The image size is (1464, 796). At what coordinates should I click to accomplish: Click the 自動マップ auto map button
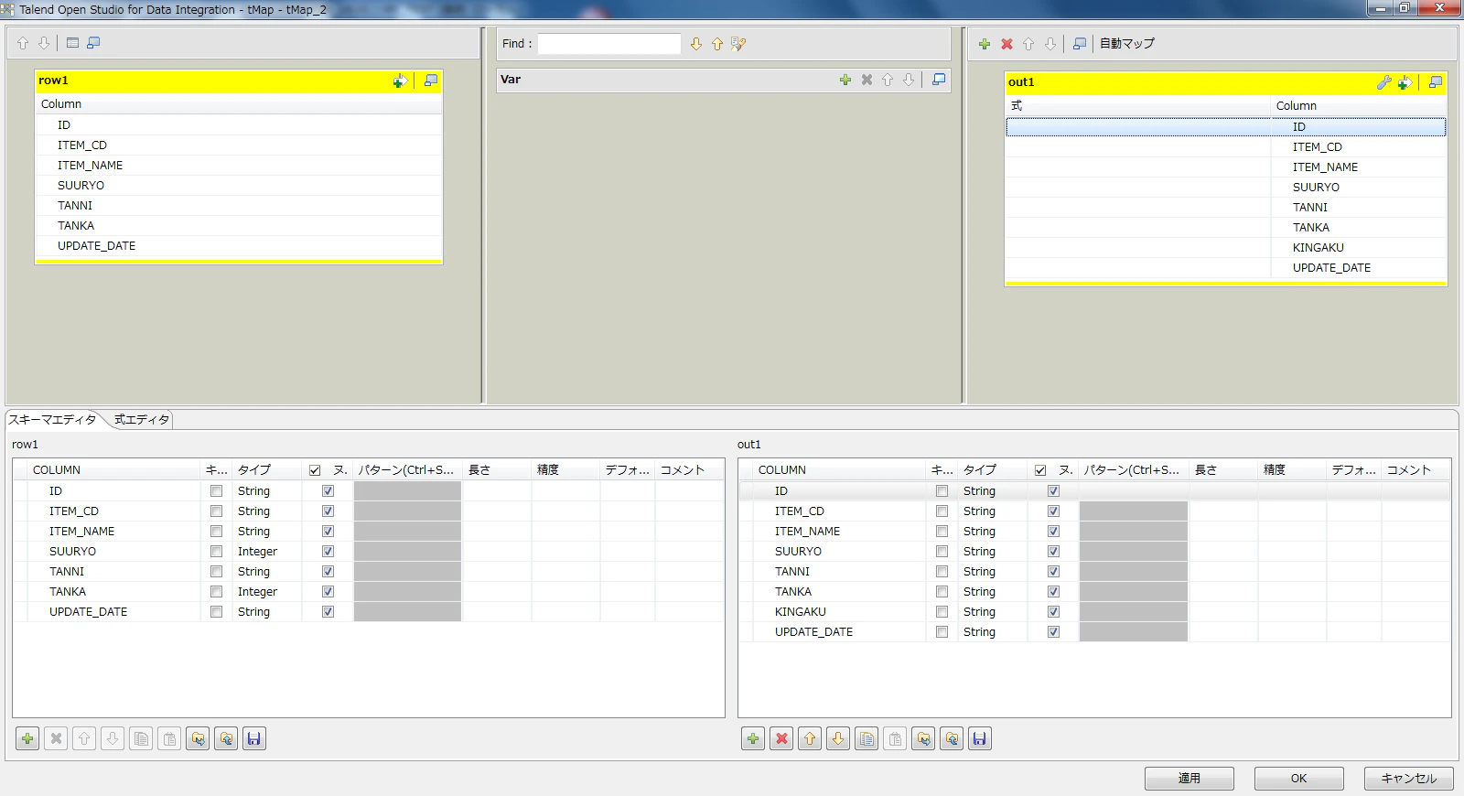1127,44
